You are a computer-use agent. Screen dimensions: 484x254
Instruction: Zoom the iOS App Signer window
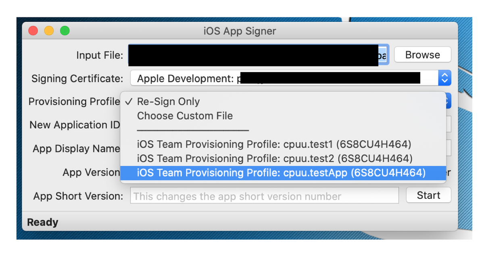point(65,31)
